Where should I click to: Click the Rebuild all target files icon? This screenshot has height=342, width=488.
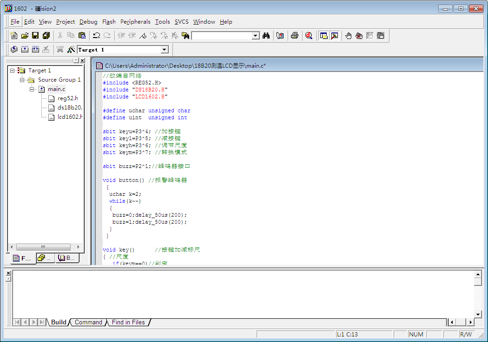pos(35,49)
